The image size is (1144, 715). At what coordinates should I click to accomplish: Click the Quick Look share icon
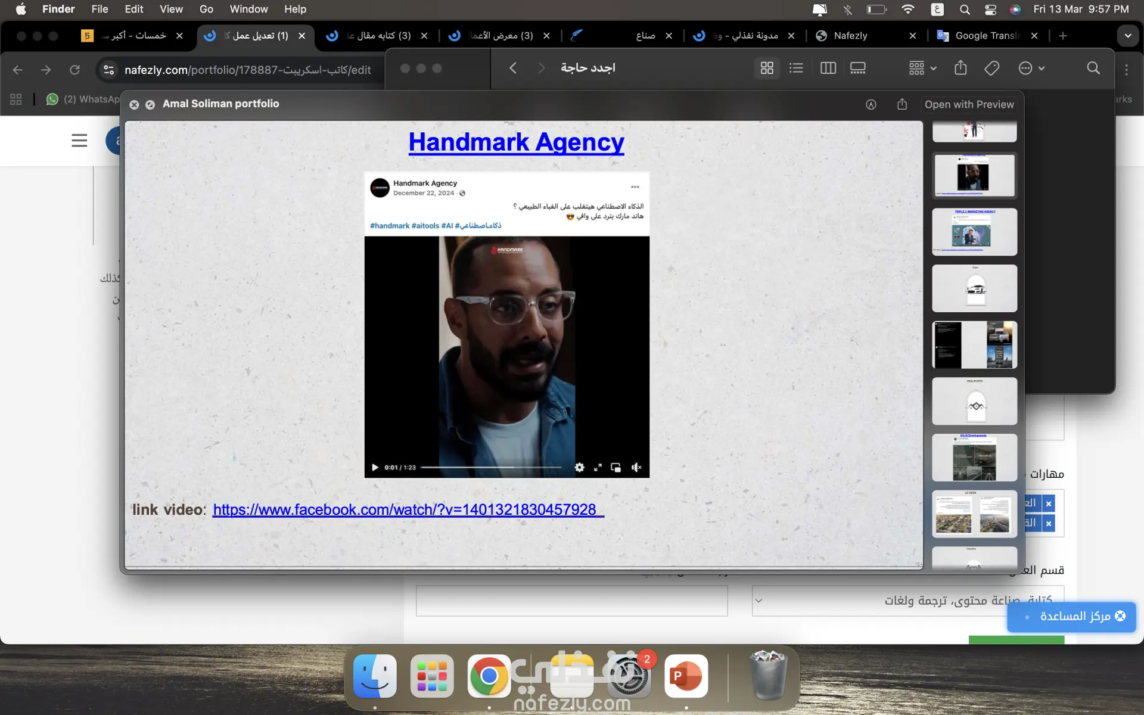[902, 104]
